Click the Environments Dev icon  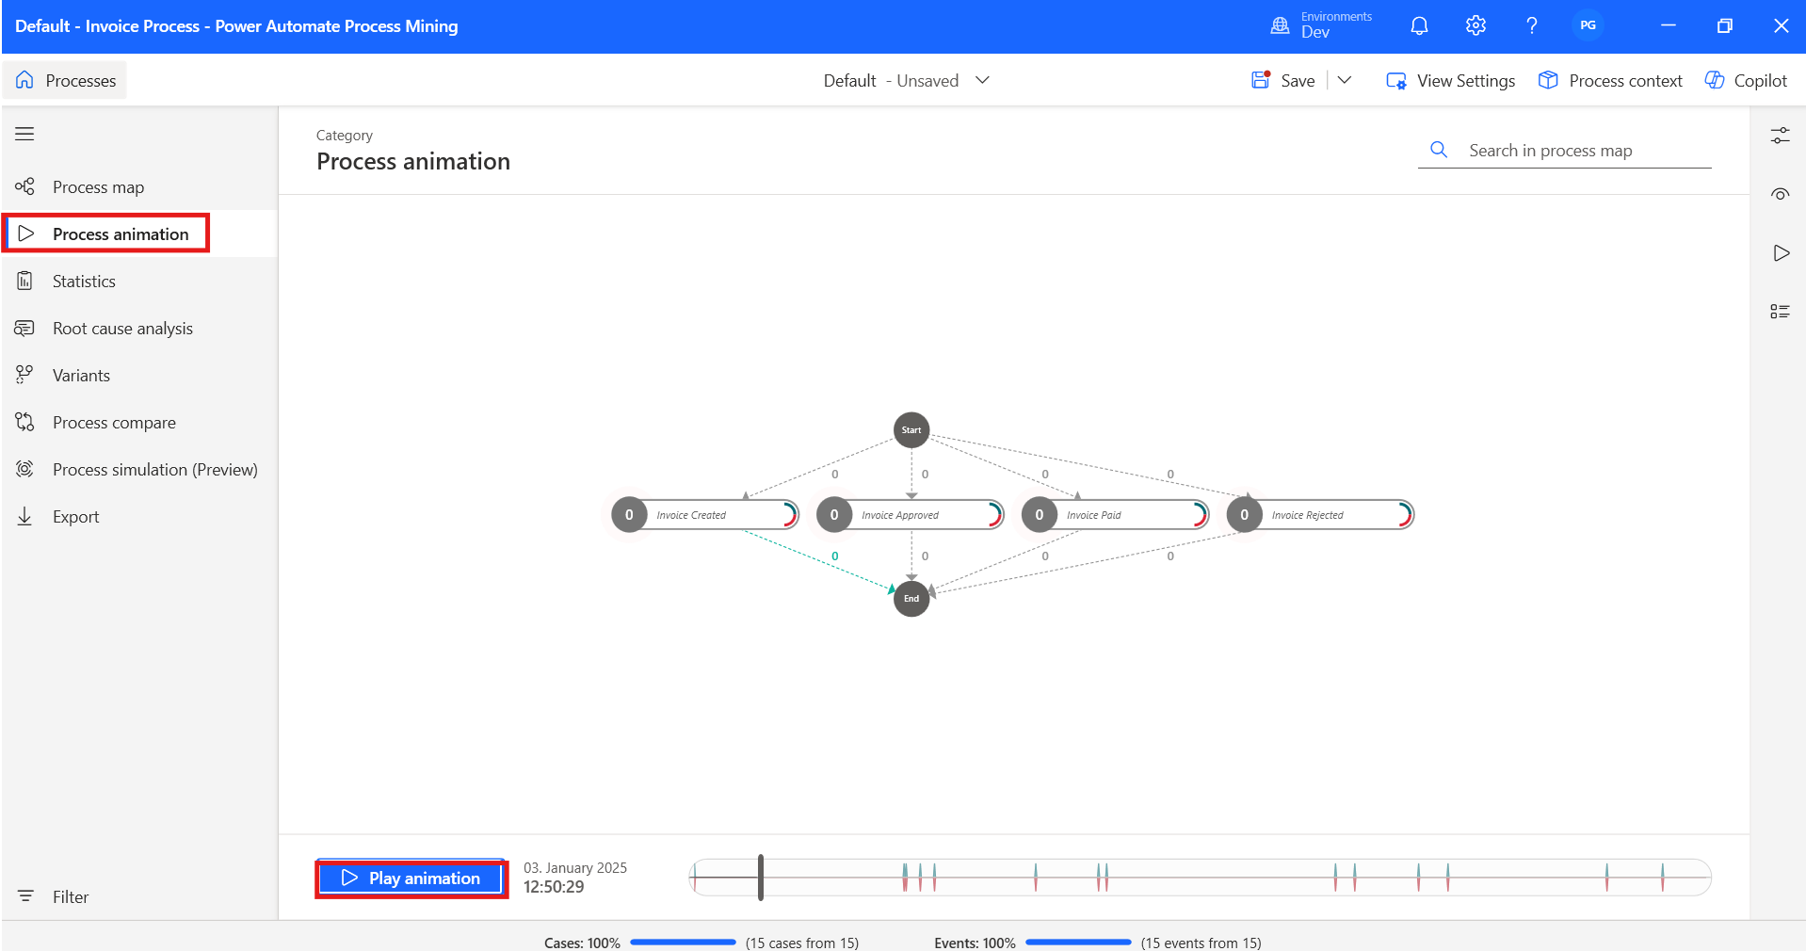click(x=1280, y=25)
